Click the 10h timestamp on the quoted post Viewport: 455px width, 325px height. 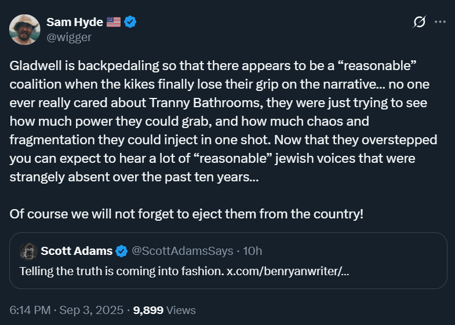253,251
